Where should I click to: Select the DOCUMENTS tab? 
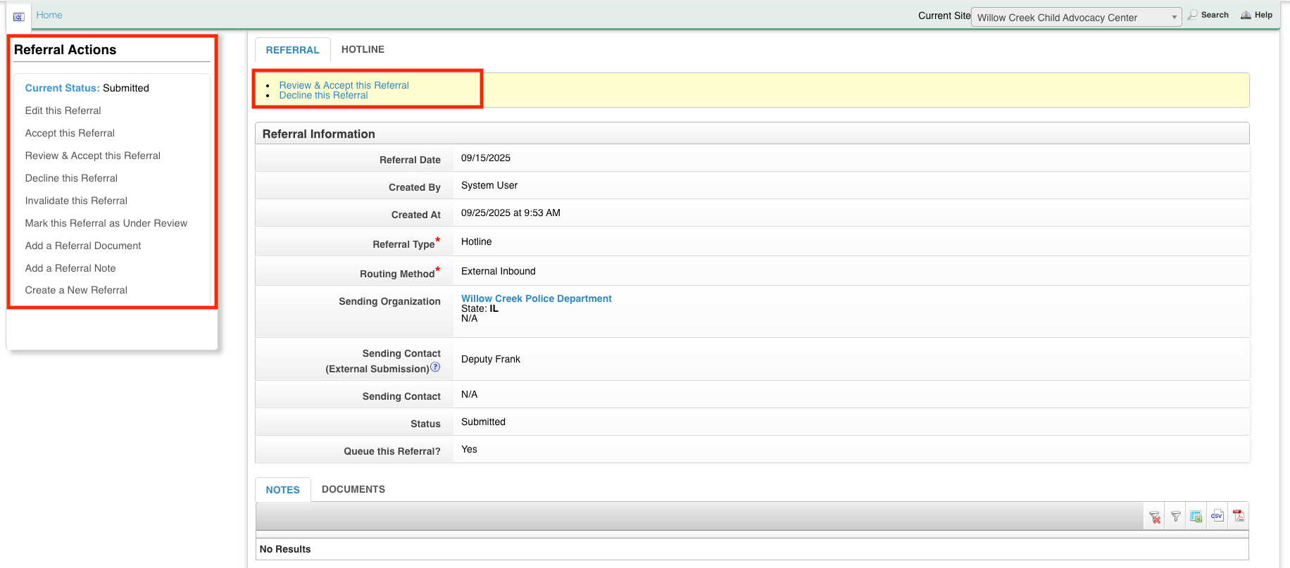[x=353, y=489]
